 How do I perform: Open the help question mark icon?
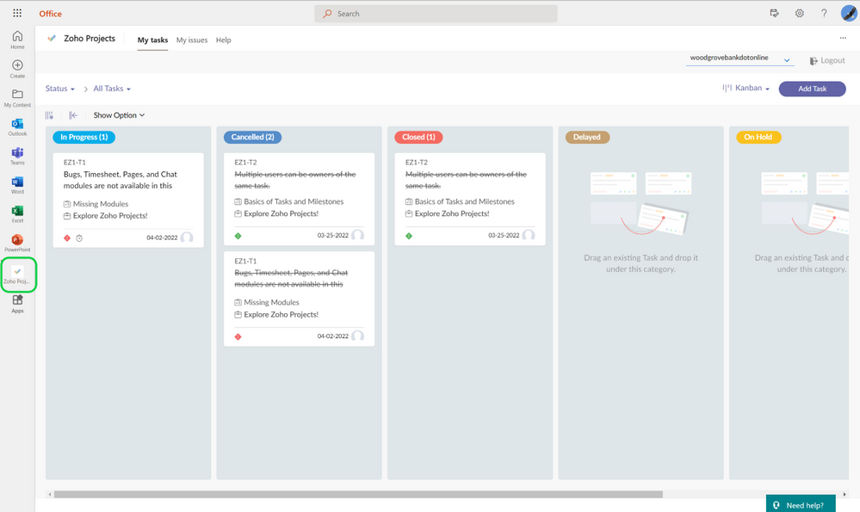click(824, 13)
